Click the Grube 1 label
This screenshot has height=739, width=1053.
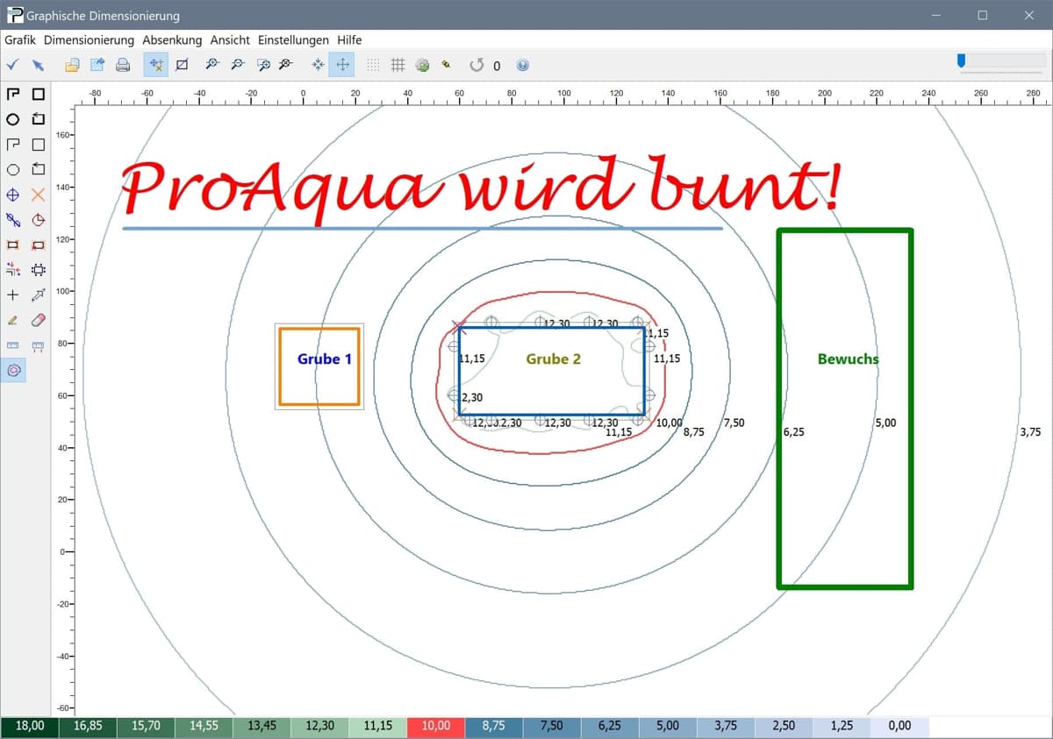(x=324, y=359)
